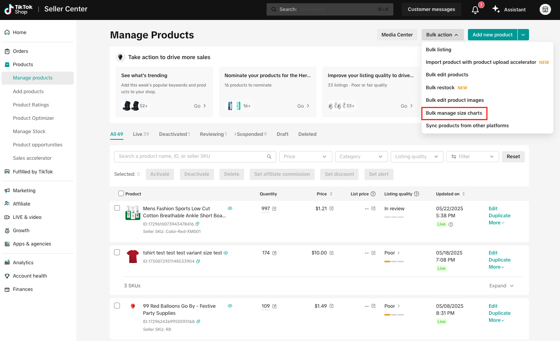Select the Mens Fashion Sports product checkbox
This screenshot has width=560, height=341.
coord(117,208)
